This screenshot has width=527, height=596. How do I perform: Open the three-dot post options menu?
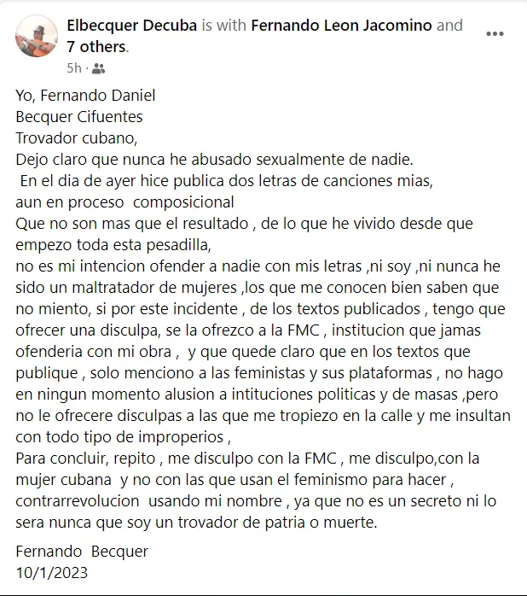pyautogui.click(x=495, y=34)
